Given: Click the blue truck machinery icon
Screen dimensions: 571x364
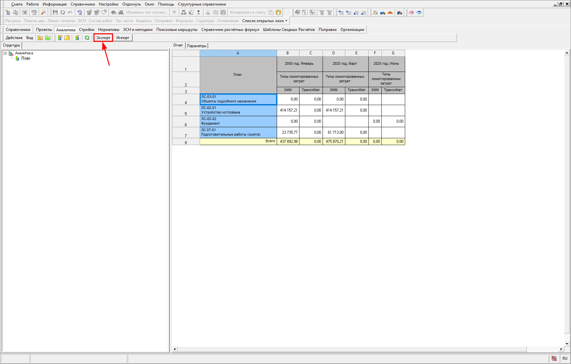Looking at the screenshot, I should coord(383,12).
